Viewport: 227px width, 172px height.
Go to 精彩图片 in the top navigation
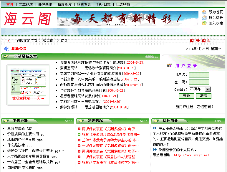pyautogui.click(x=64, y=4)
